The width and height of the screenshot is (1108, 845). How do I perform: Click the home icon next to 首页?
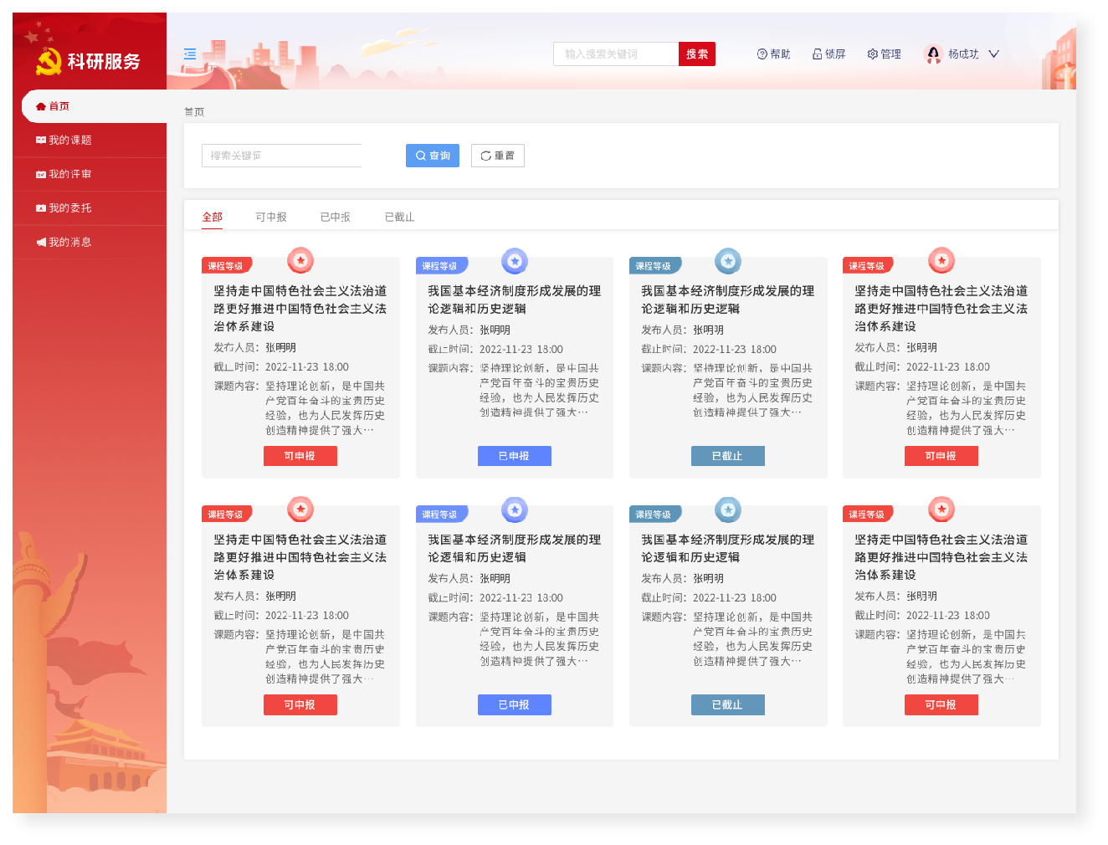point(39,106)
